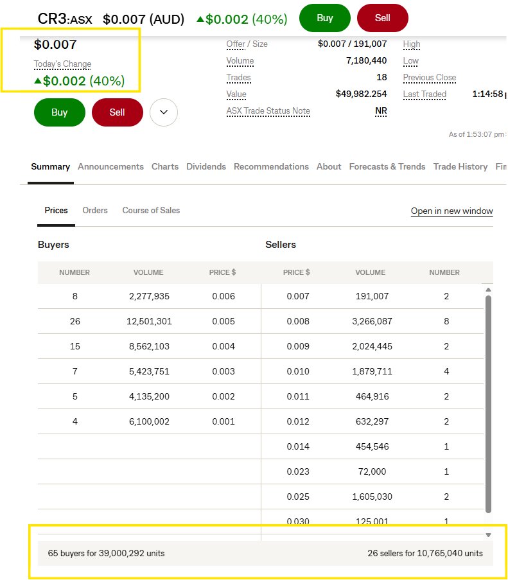Click the seller price 0.014 cell

point(298,447)
